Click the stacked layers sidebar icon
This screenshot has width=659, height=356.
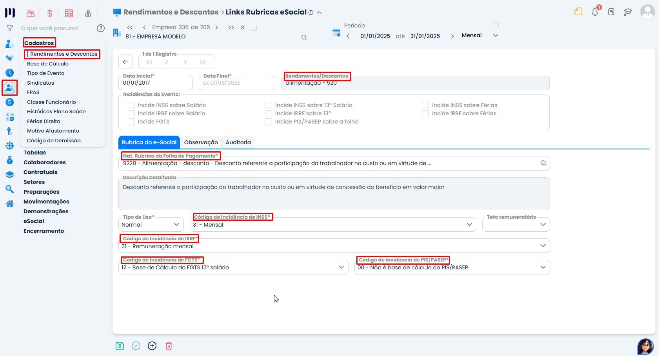pyautogui.click(x=10, y=175)
